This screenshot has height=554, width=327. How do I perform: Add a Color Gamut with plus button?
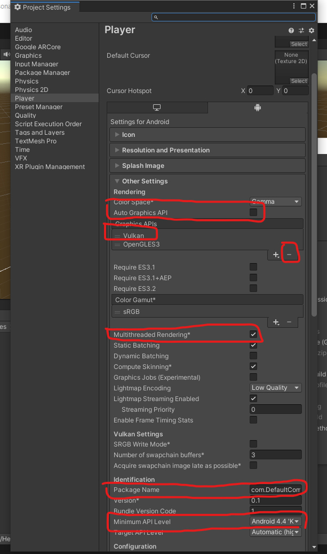[x=276, y=322]
